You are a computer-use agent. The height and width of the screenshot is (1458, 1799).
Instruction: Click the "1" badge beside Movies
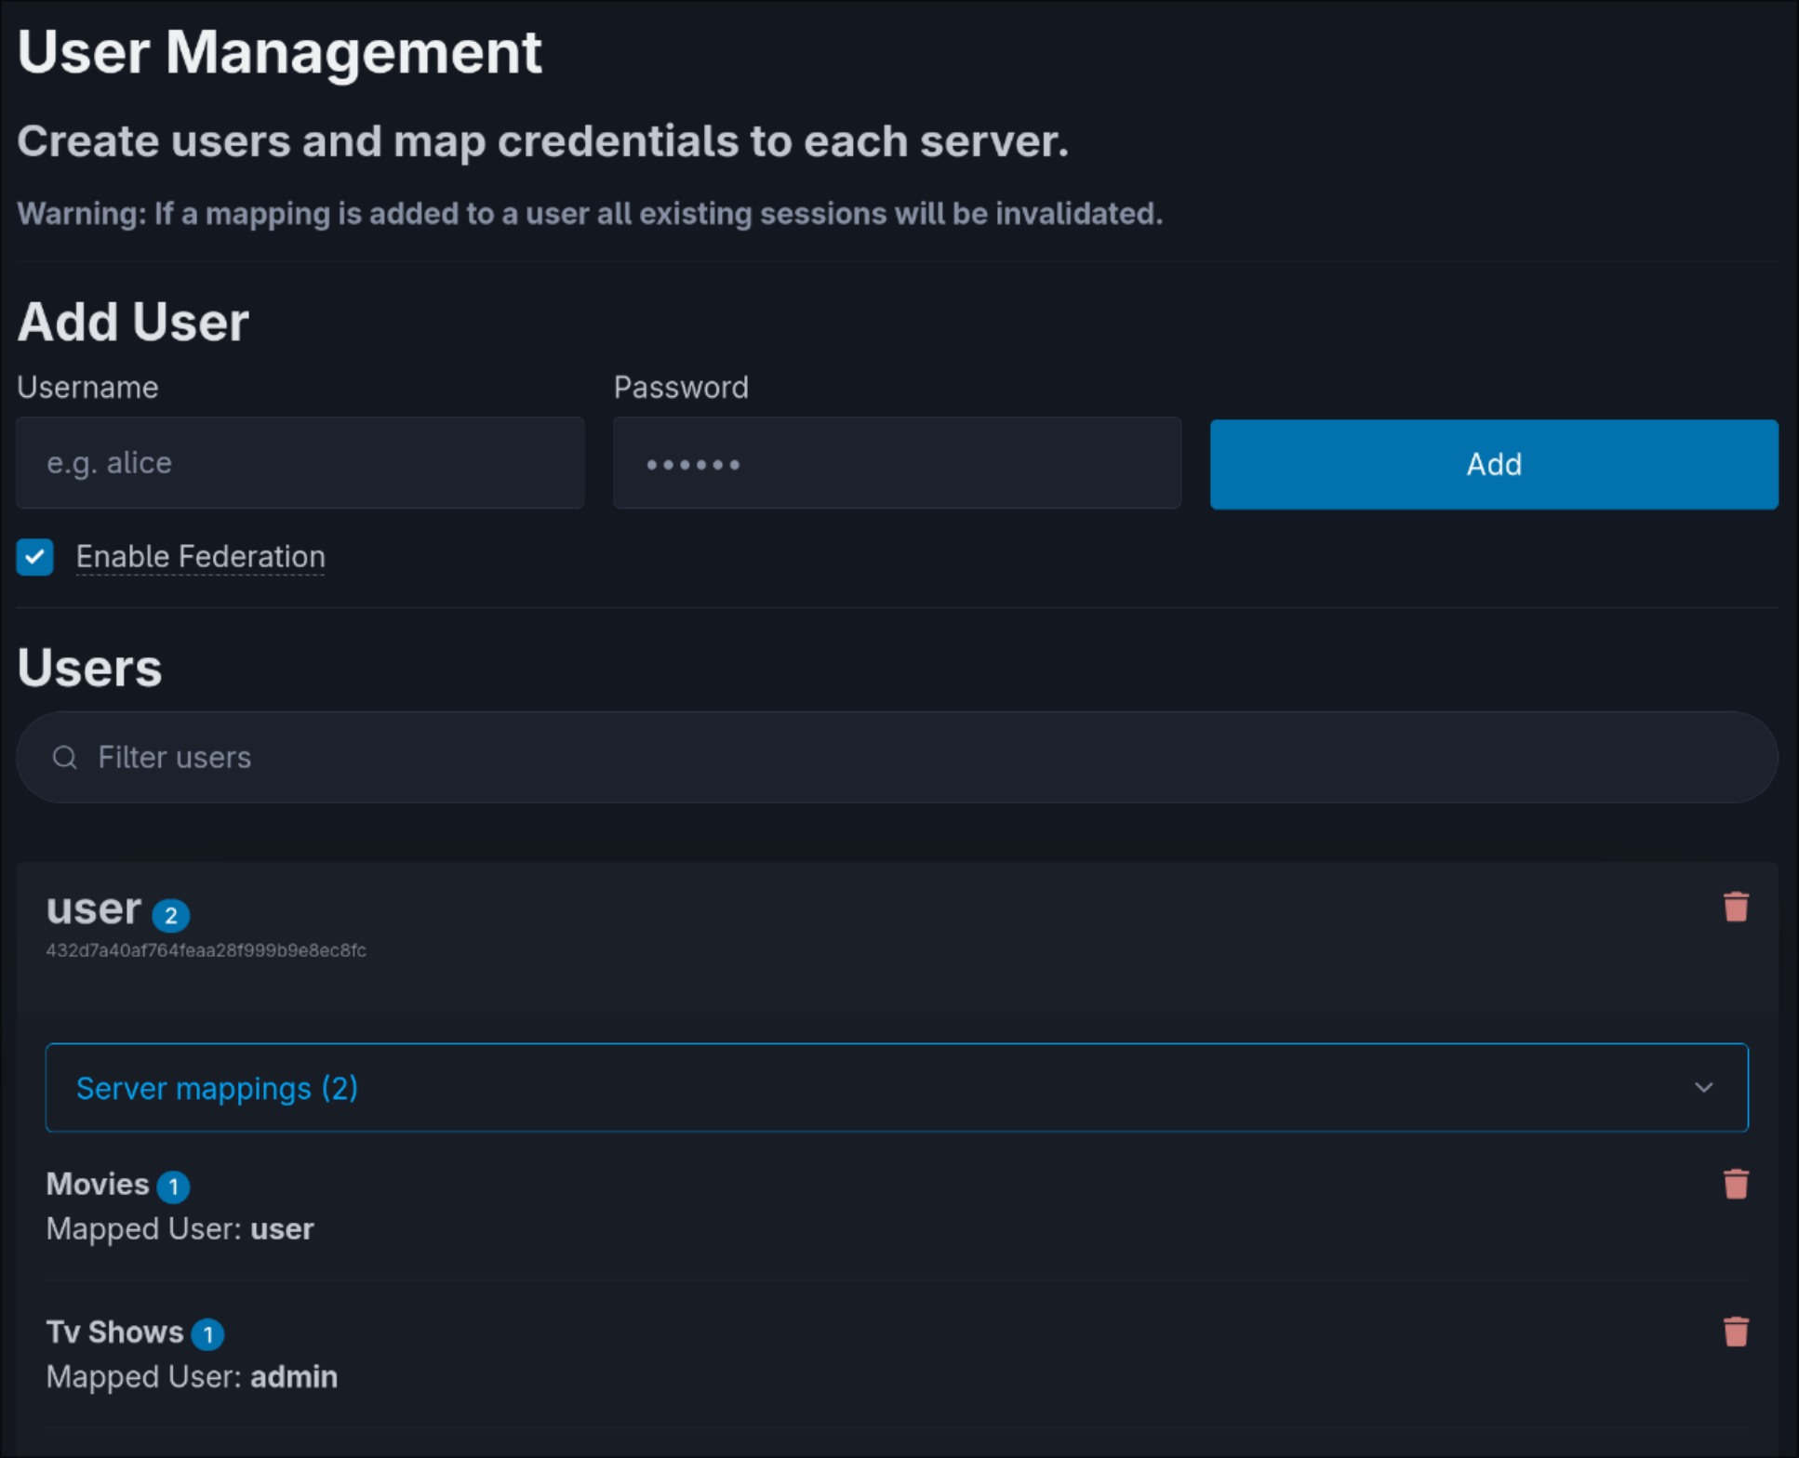click(173, 1186)
